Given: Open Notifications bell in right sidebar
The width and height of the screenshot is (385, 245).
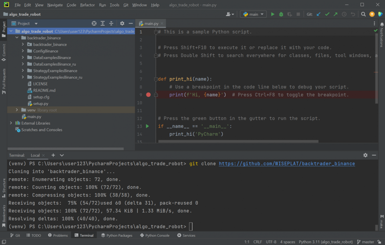Looking at the screenshot, I should click(x=382, y=24).
